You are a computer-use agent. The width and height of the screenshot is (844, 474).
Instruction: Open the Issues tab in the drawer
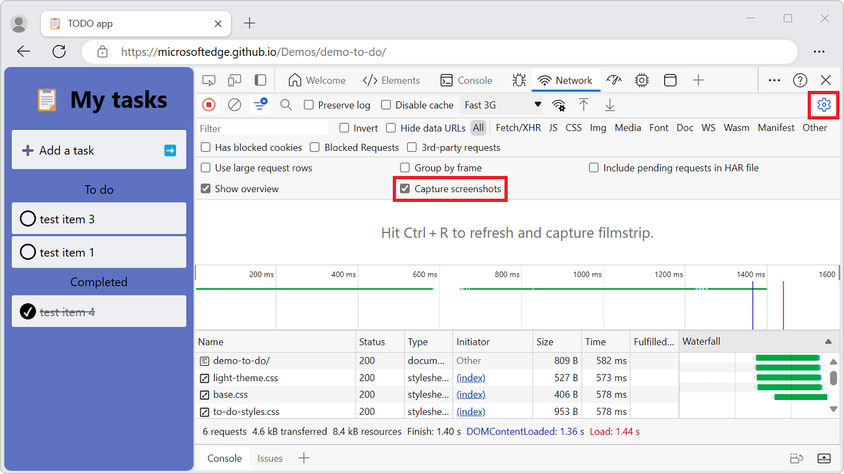tap(270, 458)
